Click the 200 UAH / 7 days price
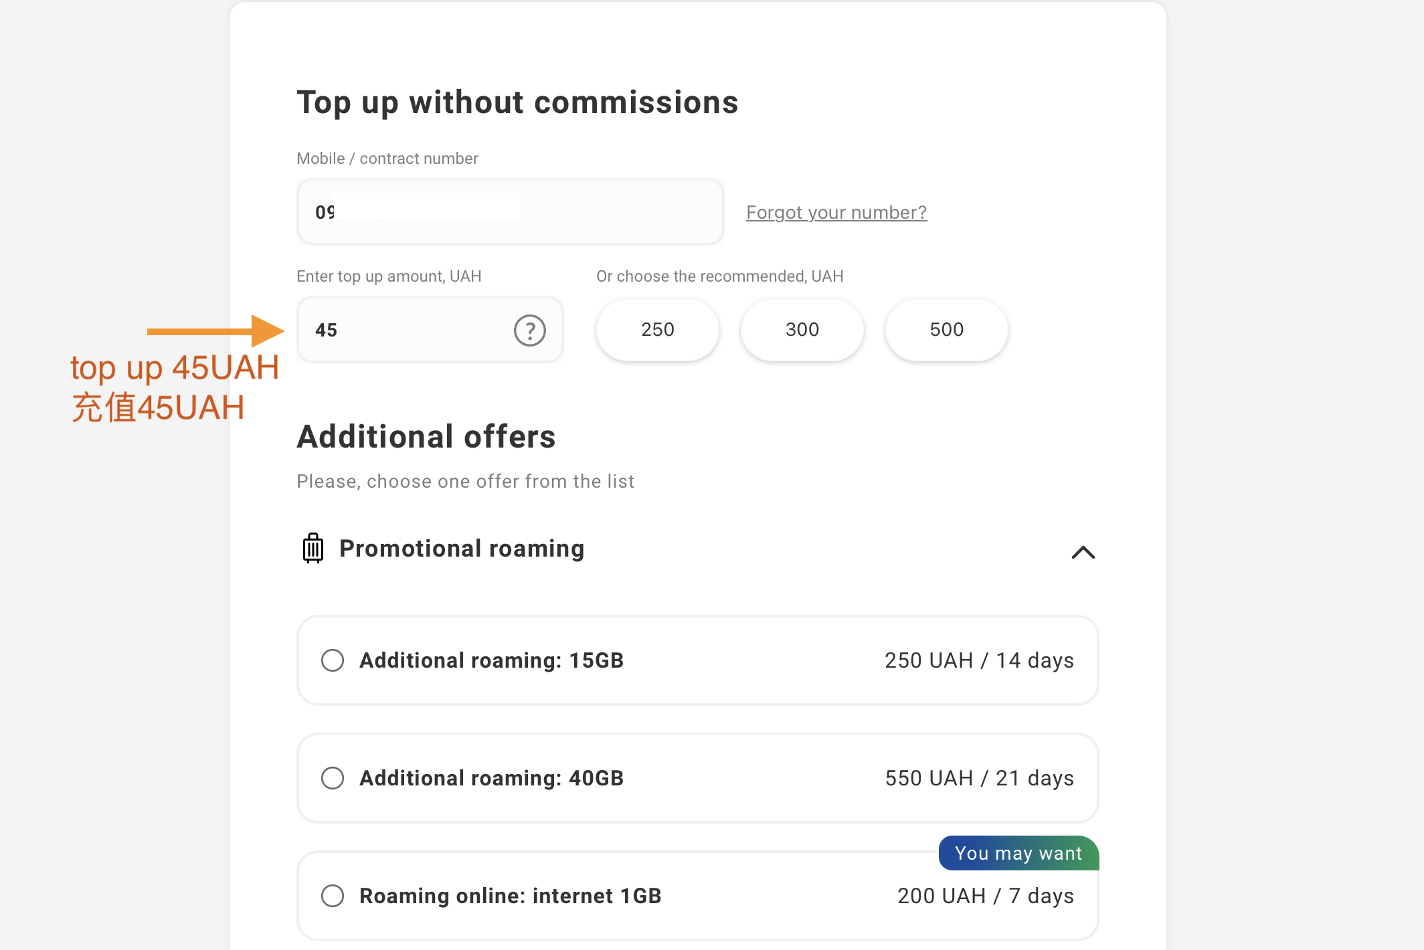The width and height of the screenshot is (1424, 950). click(985, 896)
